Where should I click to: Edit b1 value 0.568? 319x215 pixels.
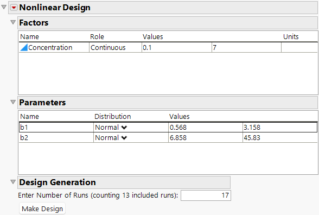click(206, 128)
